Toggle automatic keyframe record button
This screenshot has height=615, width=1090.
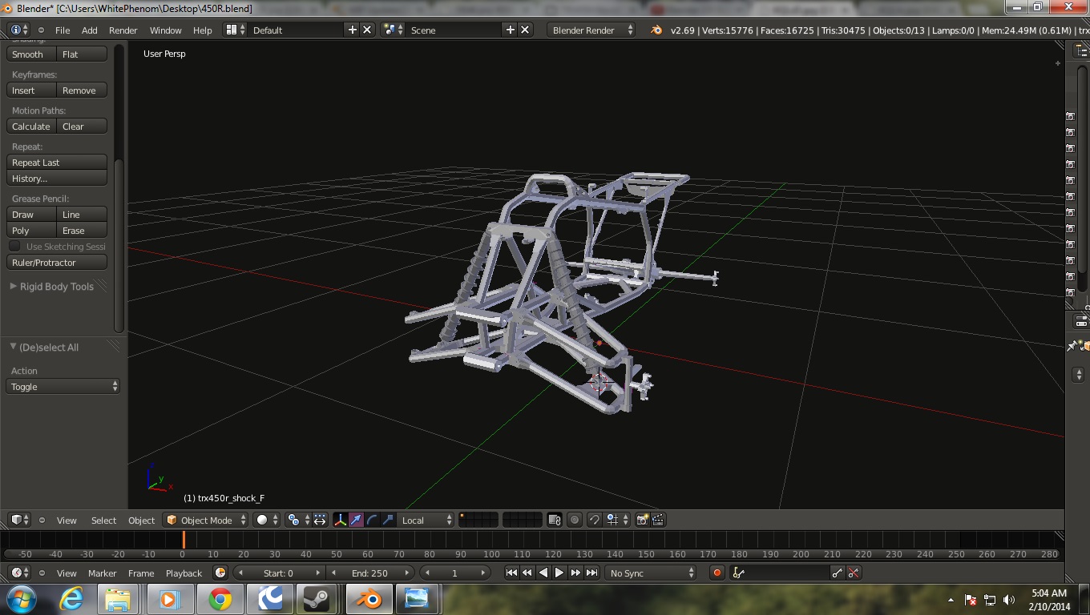pyautogui.click(x=717, y=573)
